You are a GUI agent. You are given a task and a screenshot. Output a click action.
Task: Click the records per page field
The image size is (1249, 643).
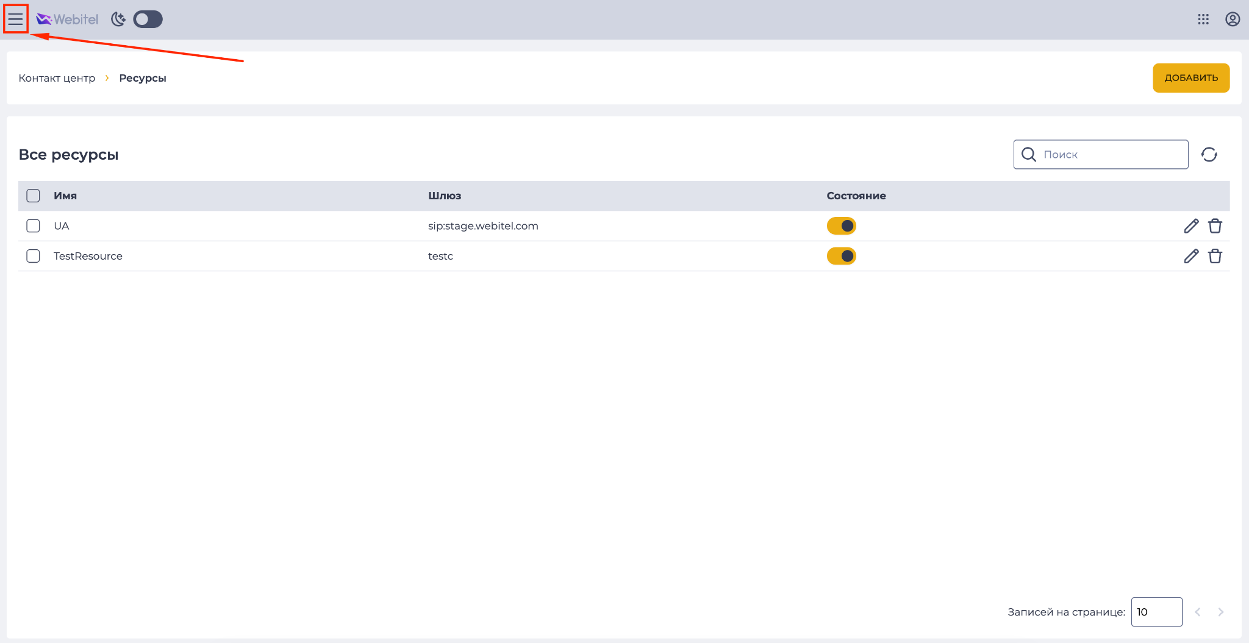(1157, 612)
